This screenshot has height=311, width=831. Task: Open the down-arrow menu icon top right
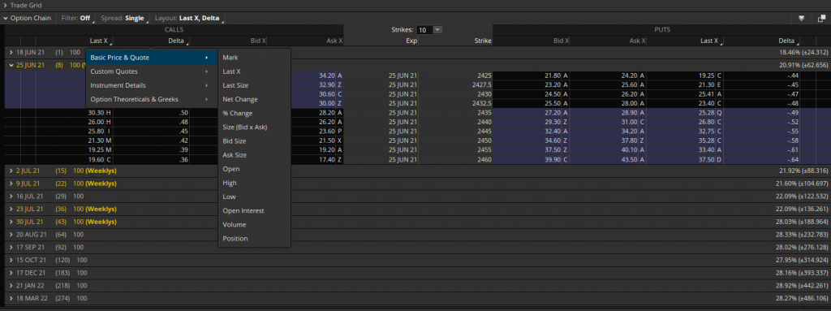click(802, 18)
